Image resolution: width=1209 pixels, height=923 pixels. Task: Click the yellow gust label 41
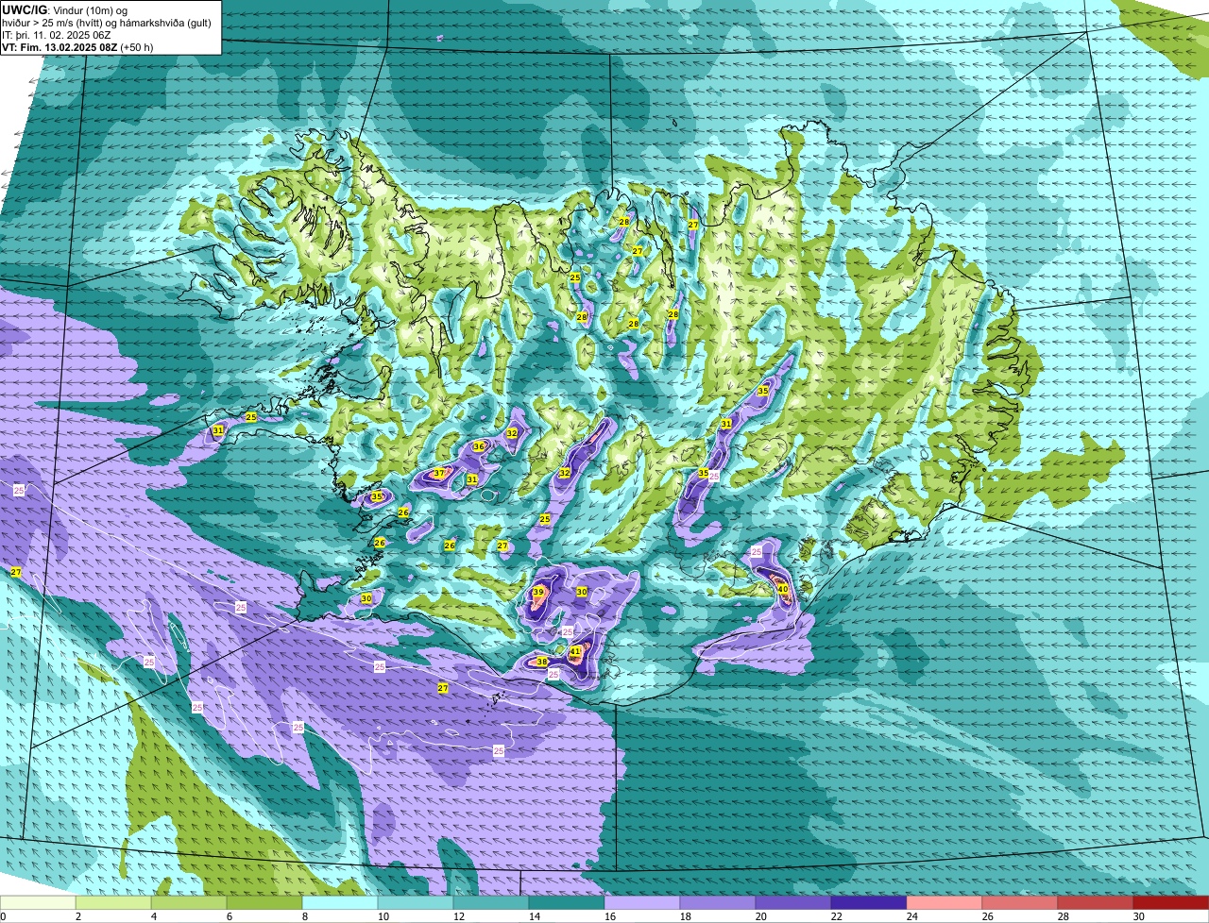(x=574, y=651)
